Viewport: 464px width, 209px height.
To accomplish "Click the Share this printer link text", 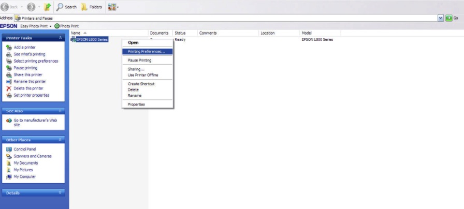I will pos(28,75).
